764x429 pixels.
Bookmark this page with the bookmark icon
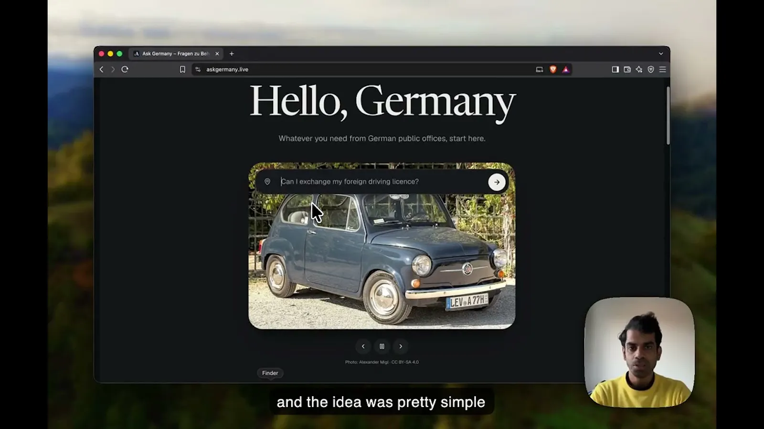pos(182,70)
